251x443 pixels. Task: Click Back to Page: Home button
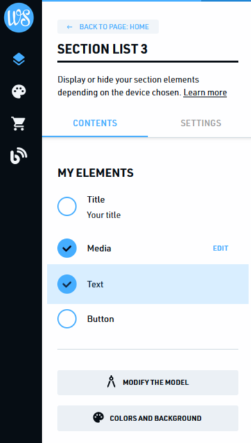point(108,27)
